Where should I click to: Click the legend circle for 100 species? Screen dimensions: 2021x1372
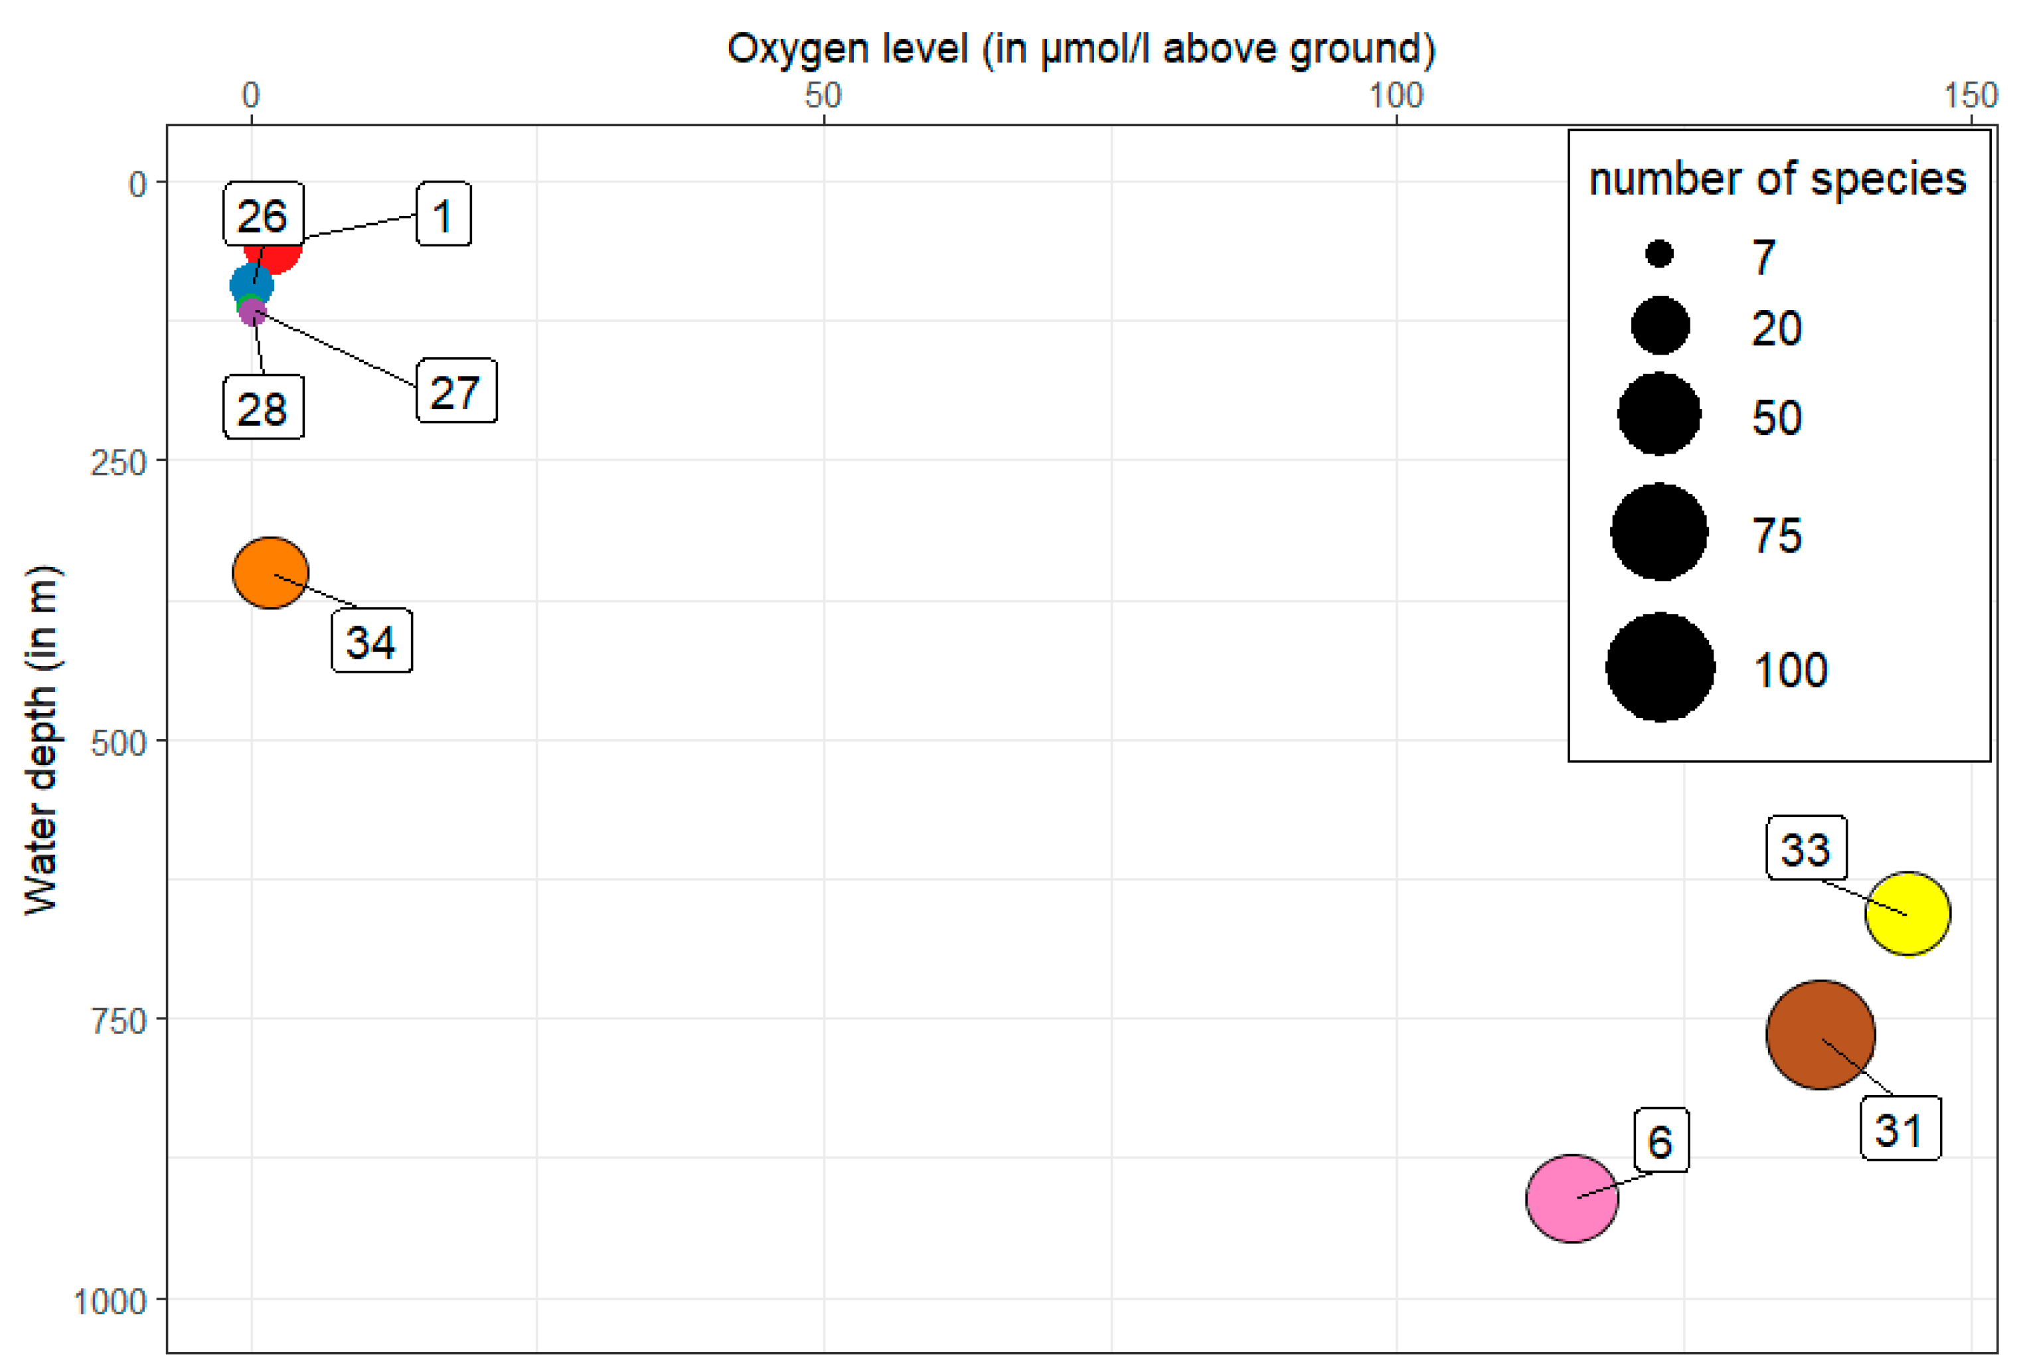[1659, 667]
